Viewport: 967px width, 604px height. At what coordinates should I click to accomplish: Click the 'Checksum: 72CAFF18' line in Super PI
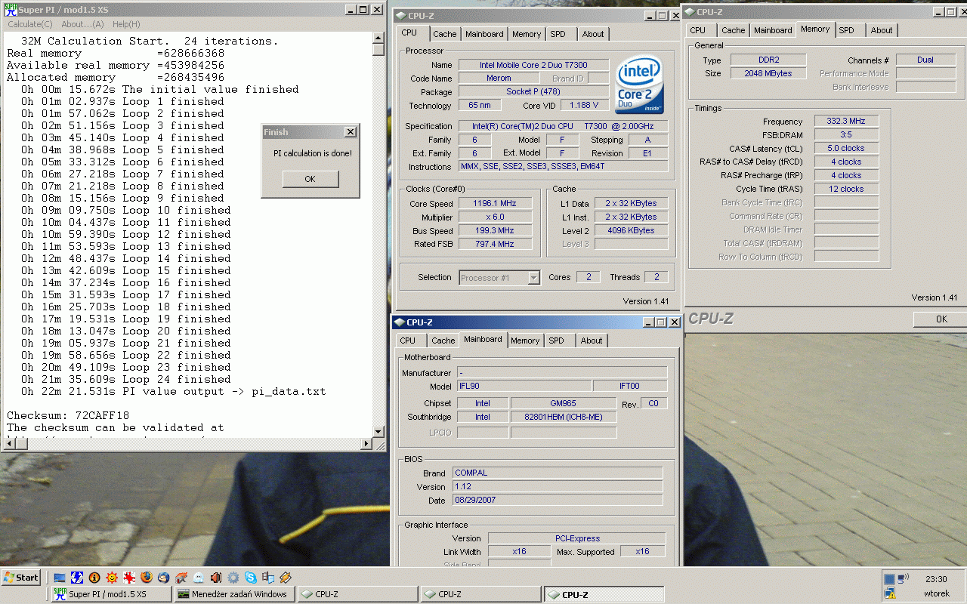tap(68, 416)
